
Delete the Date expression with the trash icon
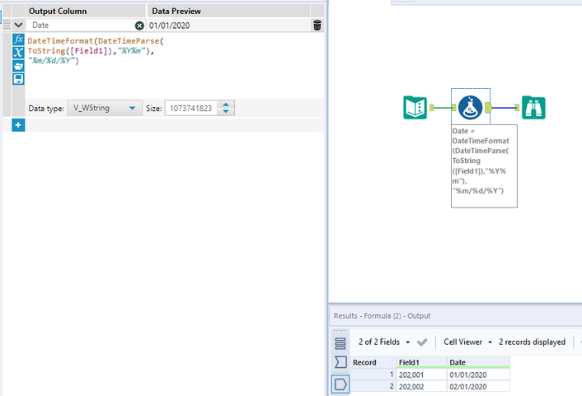coord(317,26)
